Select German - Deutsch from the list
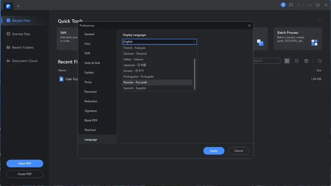The image size is (331, 186). (x=157, y=54)
